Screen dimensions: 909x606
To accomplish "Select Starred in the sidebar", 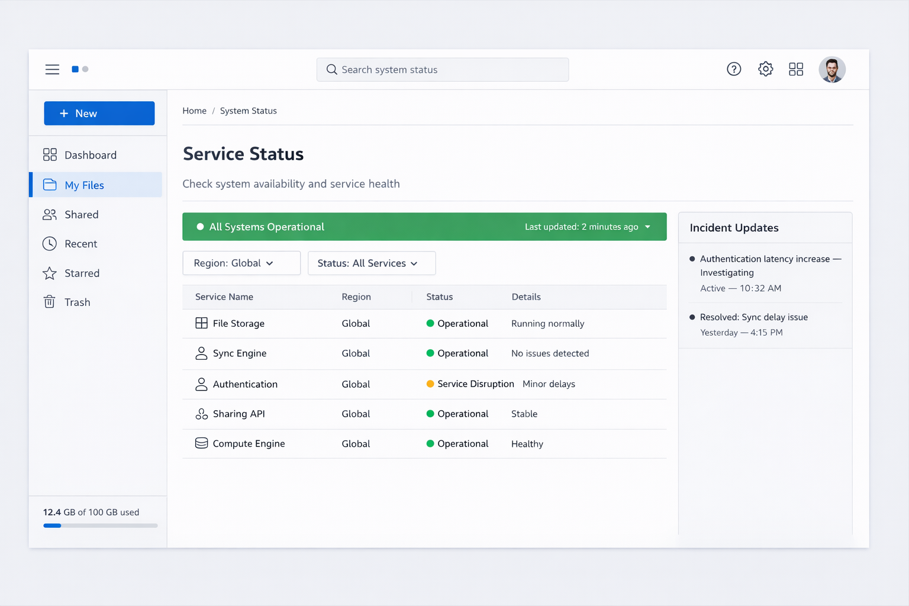I will click(x=82, y=273).
